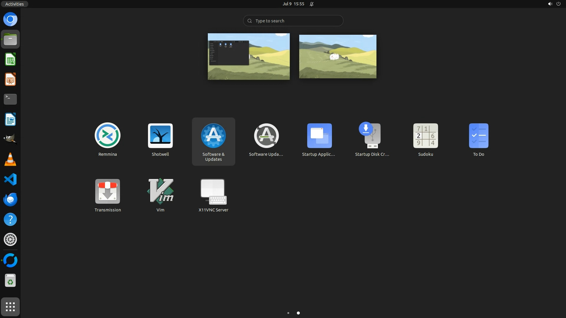Viewport: 566px width, 318px height.
Task: Launch the To Do app
Action: pyautogui.click(x=478, y=136)
